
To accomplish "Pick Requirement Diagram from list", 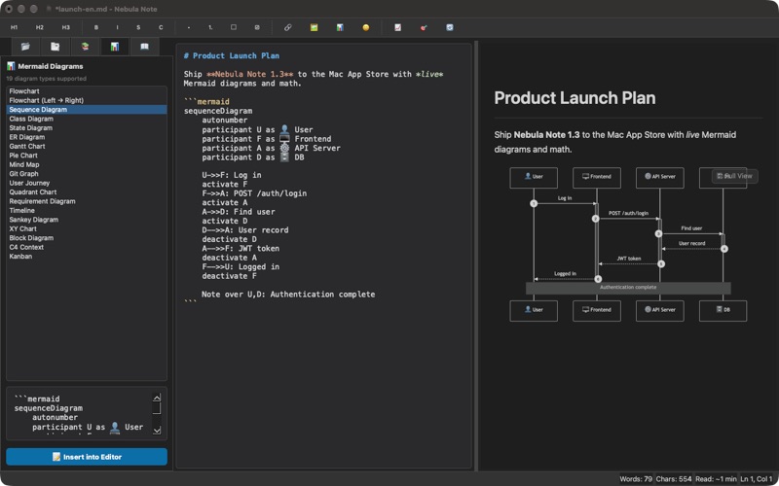I will tap(87, 201).
